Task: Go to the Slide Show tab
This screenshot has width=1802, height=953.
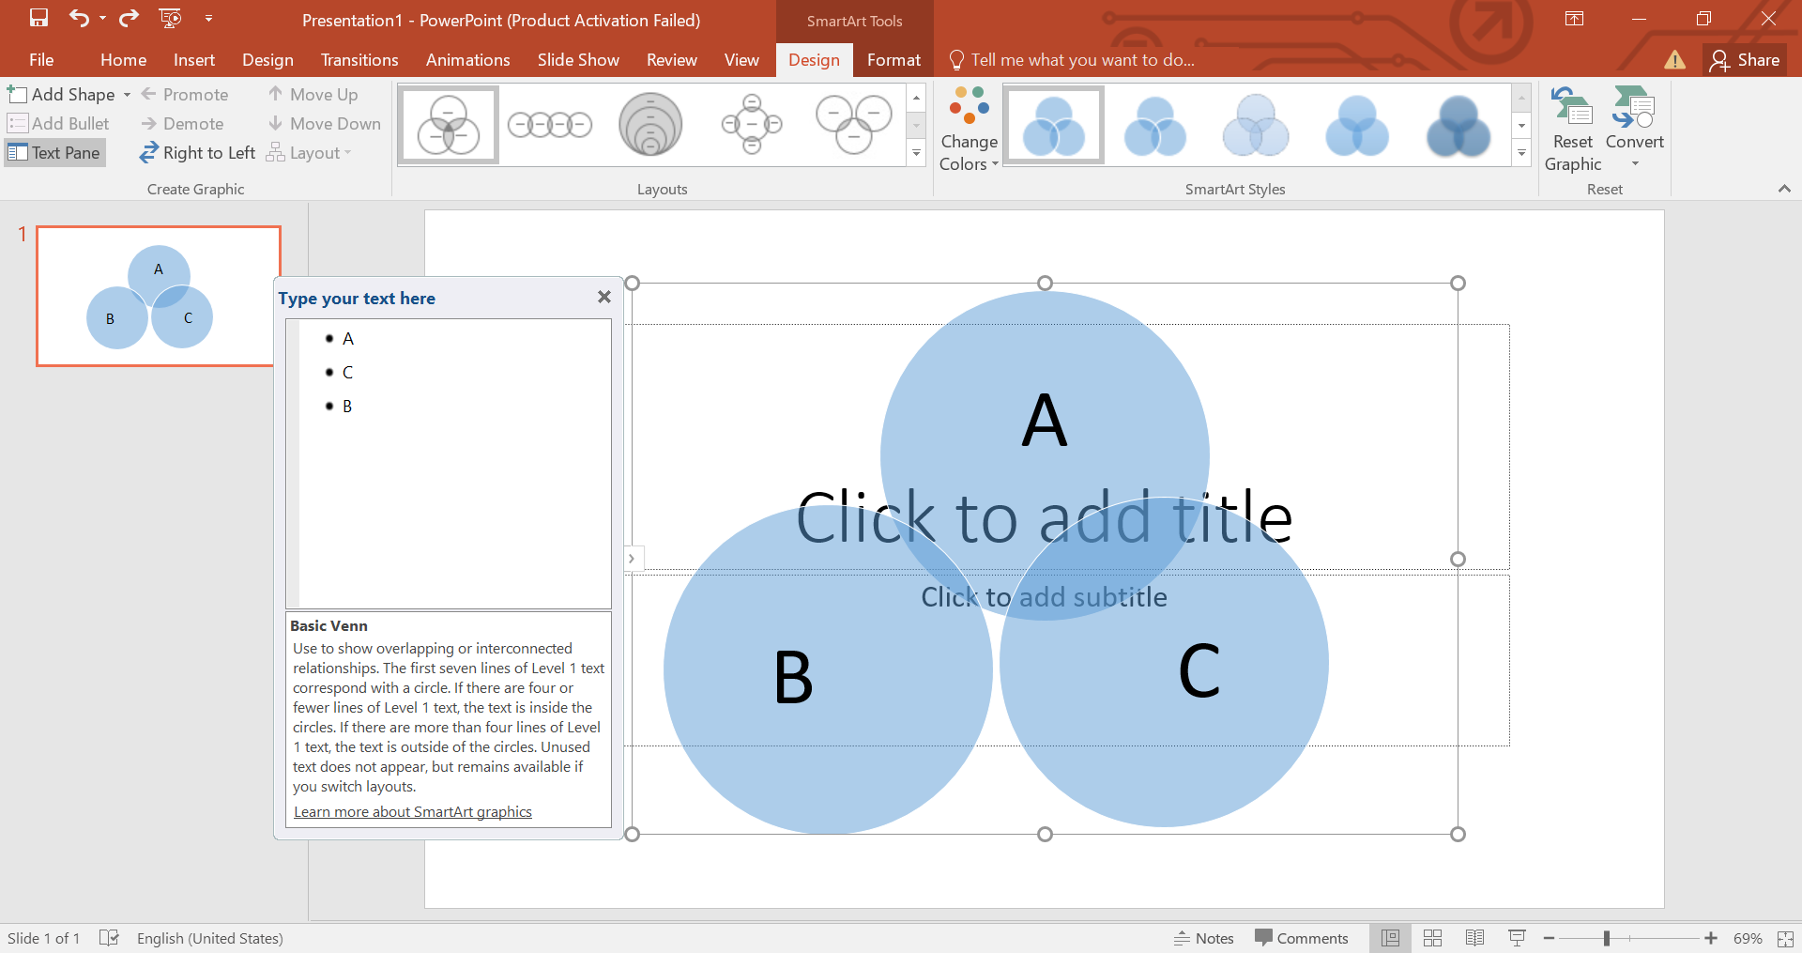Action: (578, 60)
